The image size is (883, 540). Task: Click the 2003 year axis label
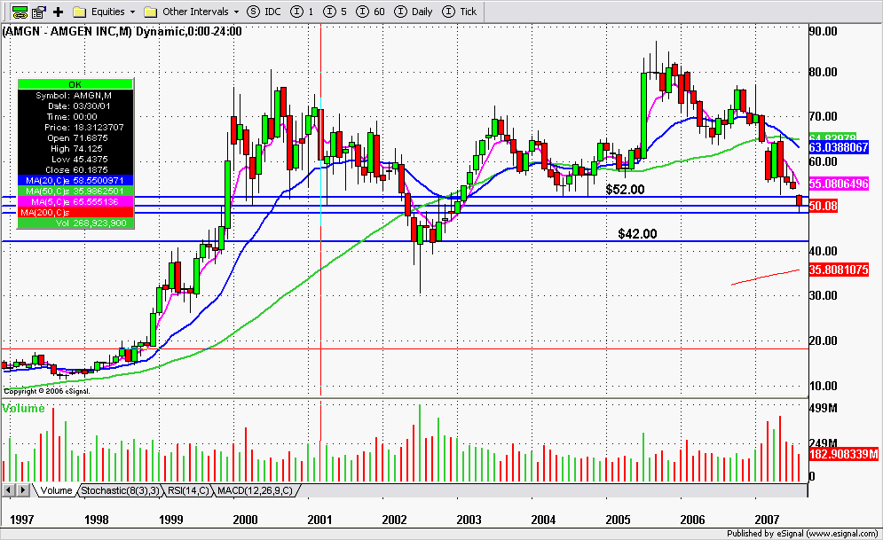coord(469,520)
